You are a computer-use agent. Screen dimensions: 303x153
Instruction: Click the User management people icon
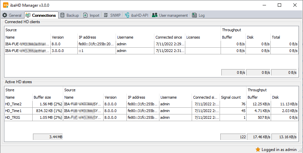(155, 15)
